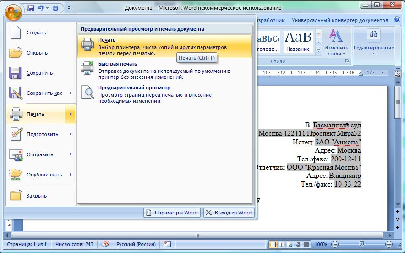
Task: Expand the Сохранить как submenu arrow
Action: point(70,93)
